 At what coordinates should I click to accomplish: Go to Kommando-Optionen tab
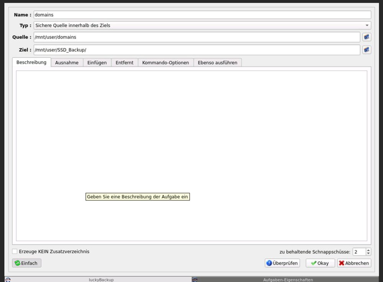pyautogui.click(x=165, y=63)
